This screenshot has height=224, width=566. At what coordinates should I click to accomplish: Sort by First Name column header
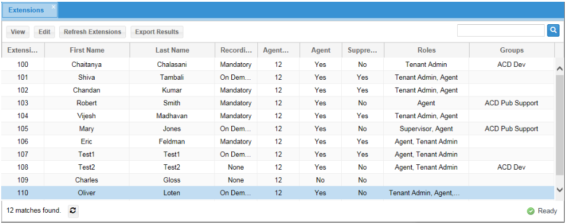[87, 50]
